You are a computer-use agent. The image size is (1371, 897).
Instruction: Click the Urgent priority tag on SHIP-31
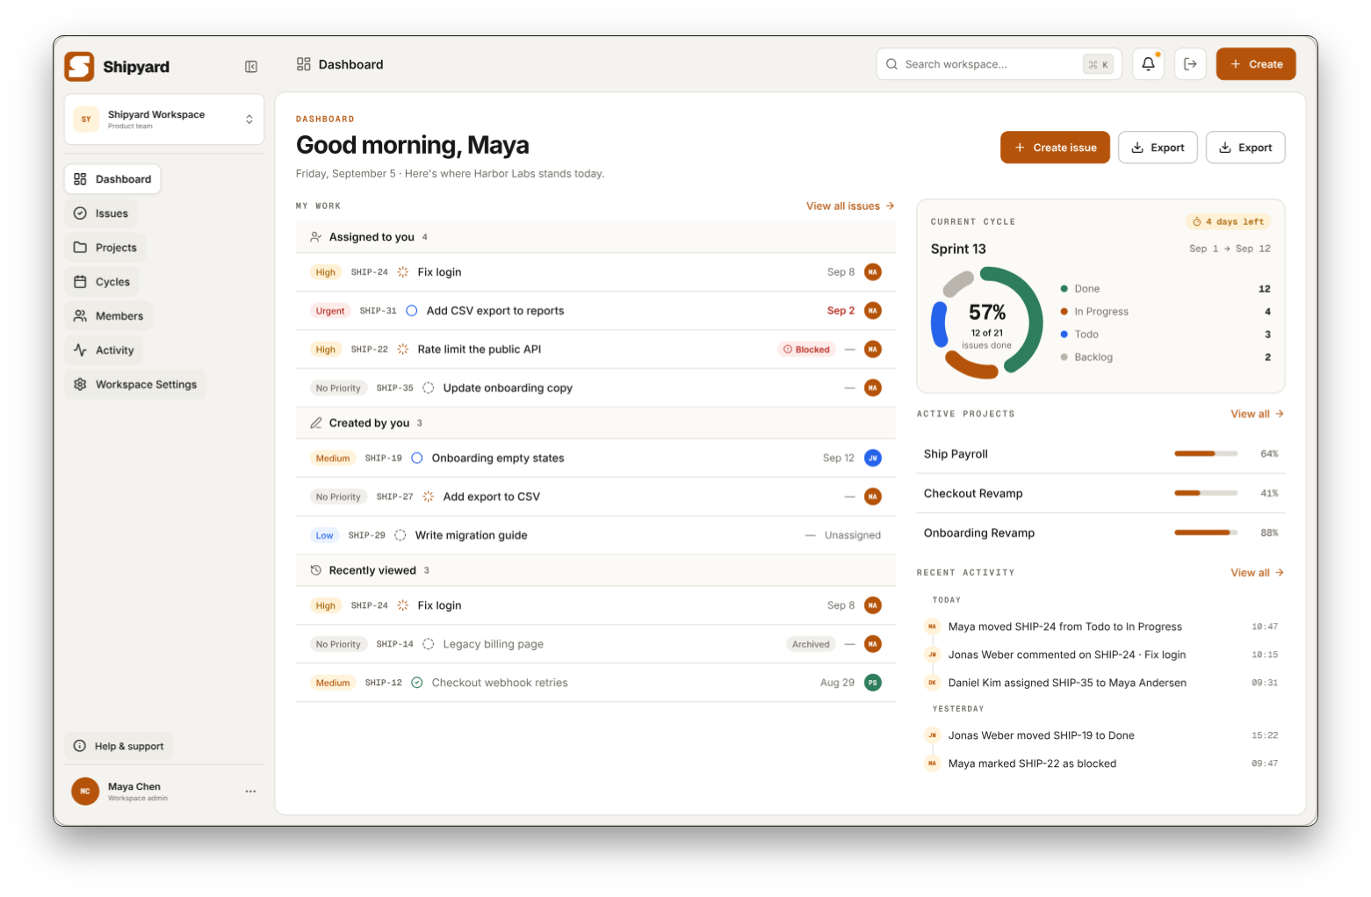click(x=330, y=311)
